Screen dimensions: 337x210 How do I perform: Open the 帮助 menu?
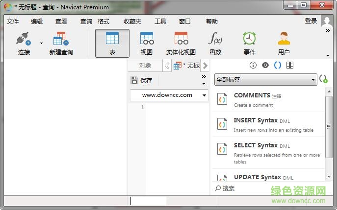tap(212, 22)
